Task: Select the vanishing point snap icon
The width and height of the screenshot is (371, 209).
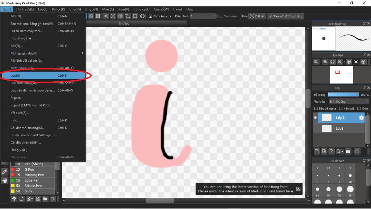Action: point(105,16)
